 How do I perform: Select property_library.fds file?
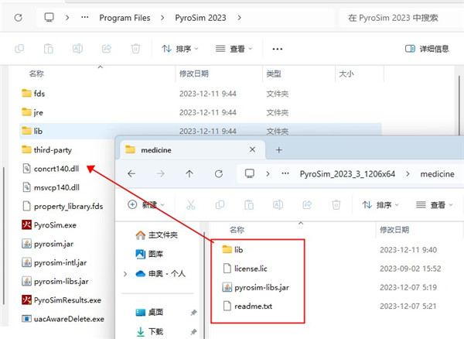coord(63,206)
